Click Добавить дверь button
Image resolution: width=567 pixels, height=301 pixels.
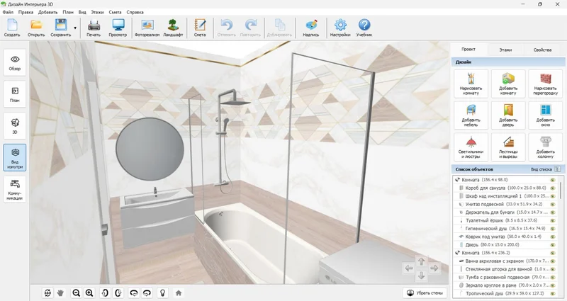(508, 115)
